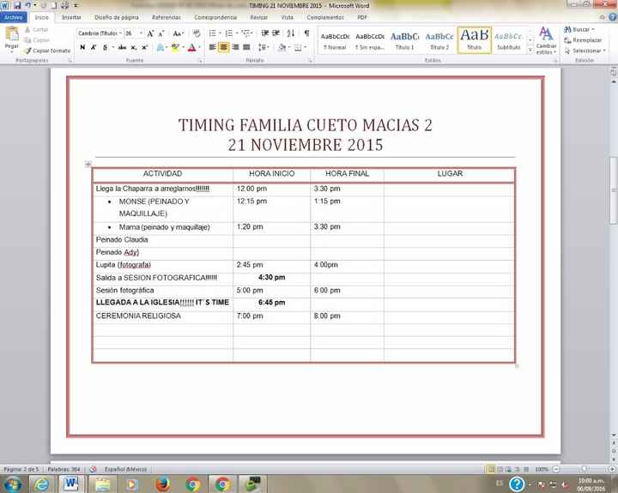
Task: Click the zoom slider in status bar
Action: coord(585,469)
